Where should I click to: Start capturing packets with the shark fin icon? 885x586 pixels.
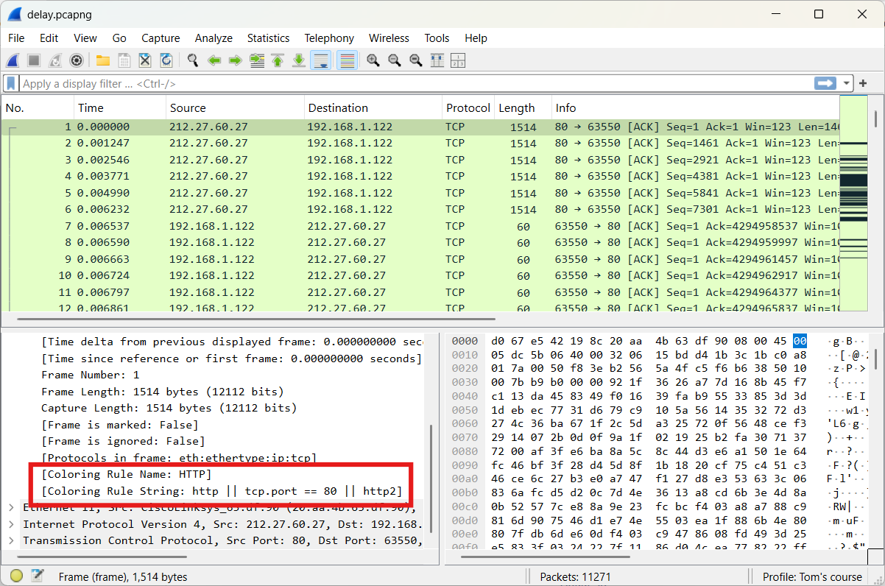pos(13,60)
